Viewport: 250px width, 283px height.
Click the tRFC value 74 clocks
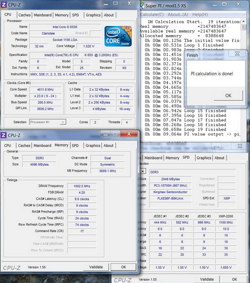click(x=82, y=225)
